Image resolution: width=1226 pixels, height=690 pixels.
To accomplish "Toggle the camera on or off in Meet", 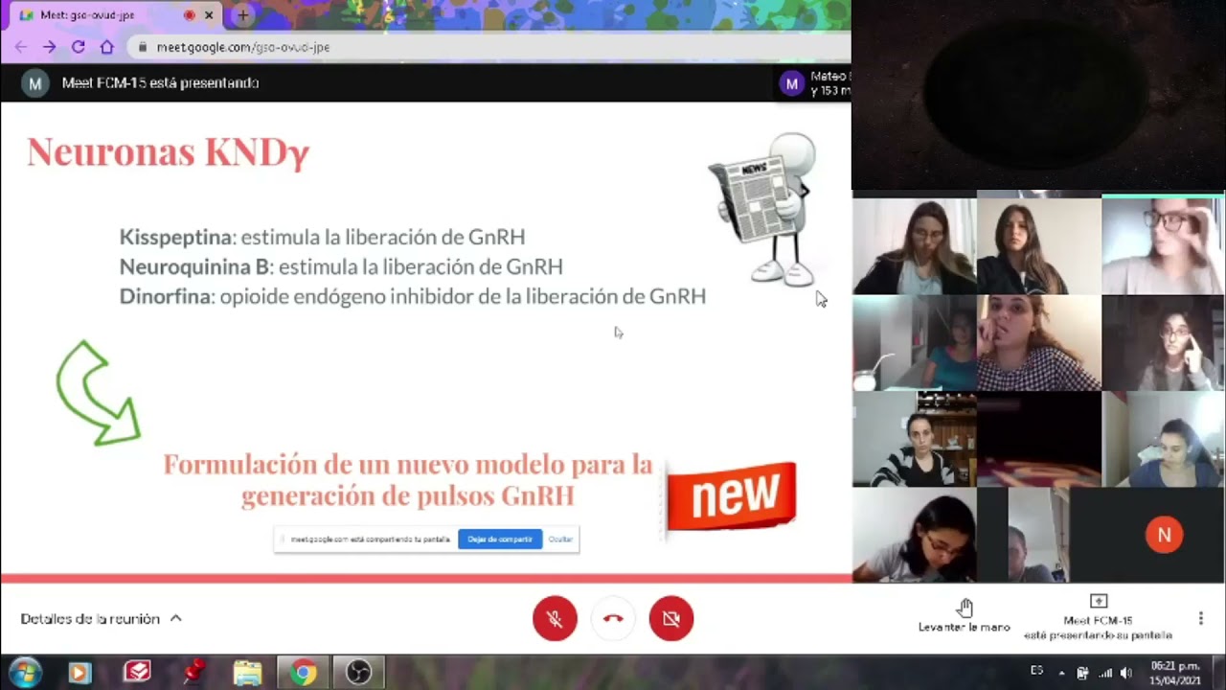I will pos(670,618).
